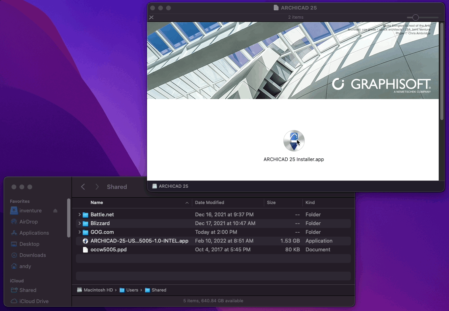
Task: Click the AirDrop sidebar icon
Action: coord(14,222)
